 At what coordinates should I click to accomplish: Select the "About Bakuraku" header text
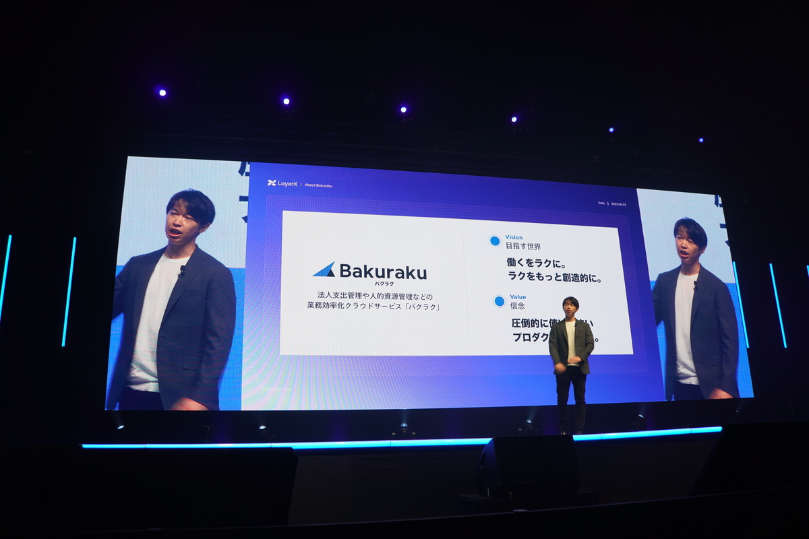pyautogui.click(x=318, y=185)
